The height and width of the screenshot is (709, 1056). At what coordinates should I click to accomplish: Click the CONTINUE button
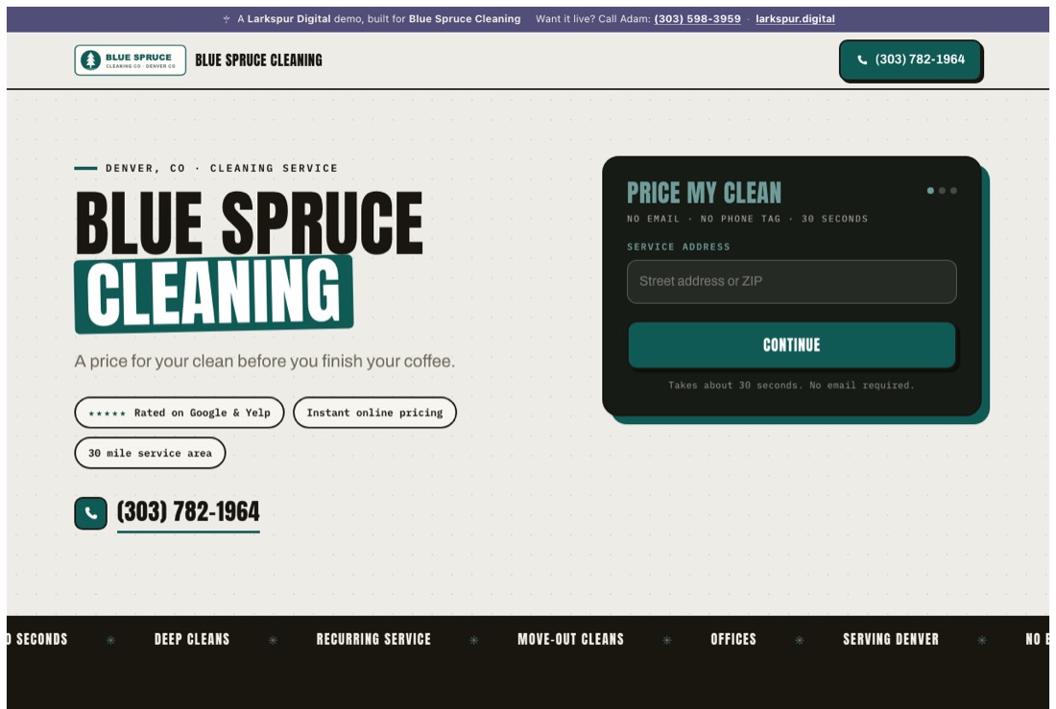pos(791,344)
